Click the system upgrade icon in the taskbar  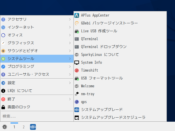click(33, 127)
